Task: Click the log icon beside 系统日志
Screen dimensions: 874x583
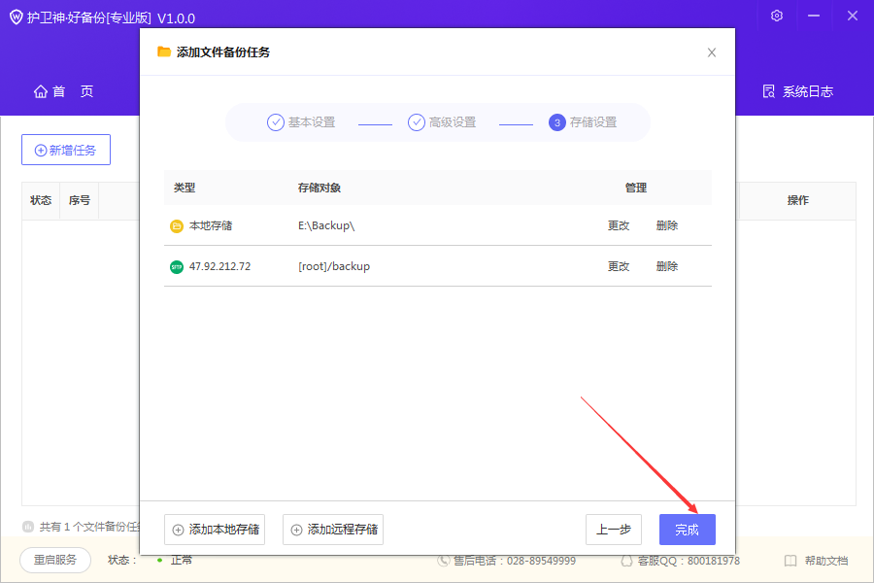Action: 769,91
